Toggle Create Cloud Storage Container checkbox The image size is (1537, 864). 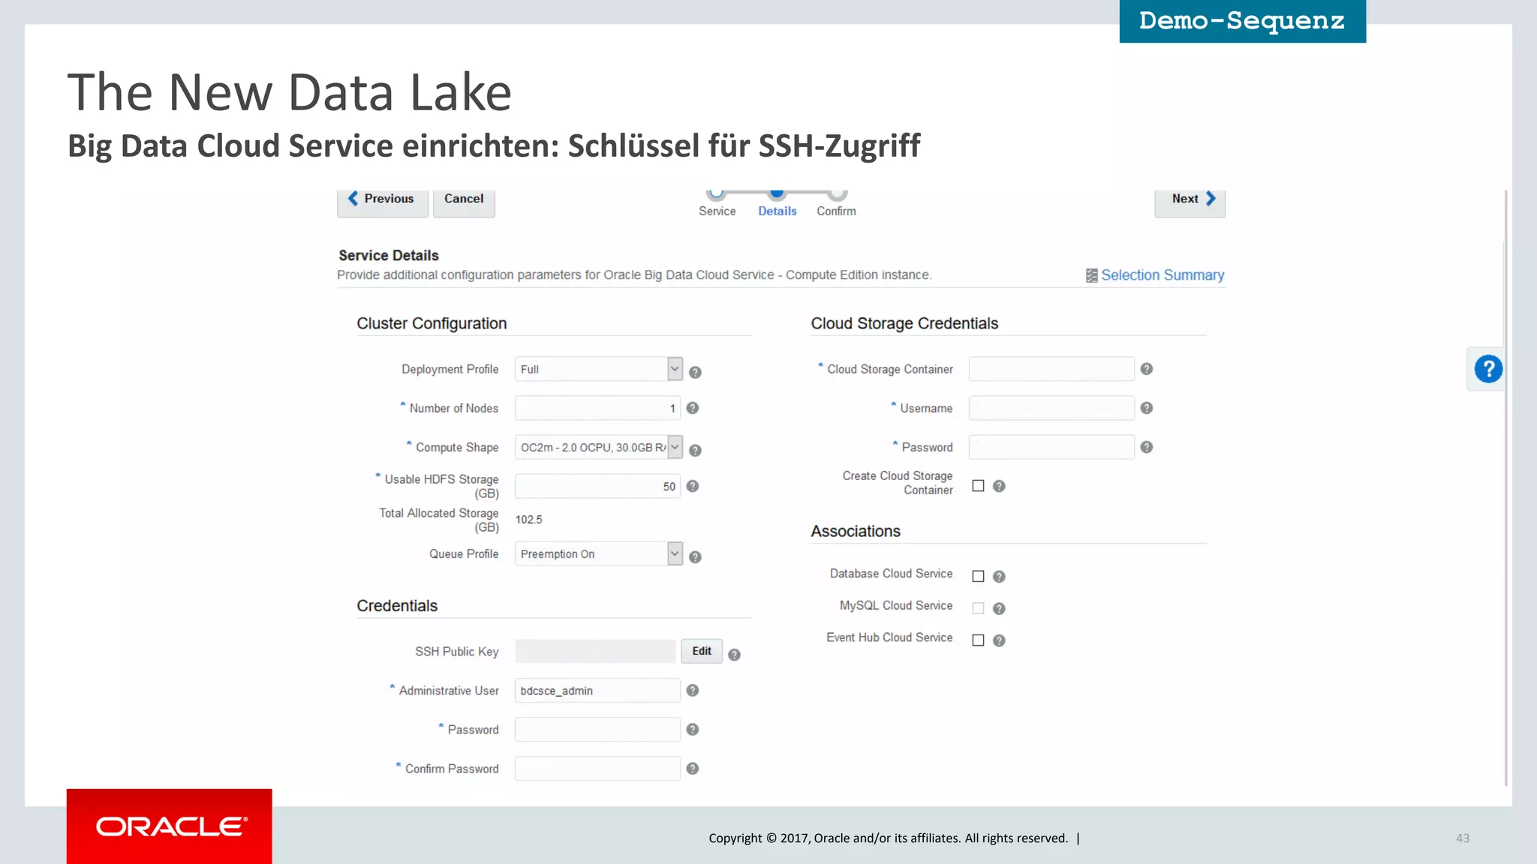point(978,486)
